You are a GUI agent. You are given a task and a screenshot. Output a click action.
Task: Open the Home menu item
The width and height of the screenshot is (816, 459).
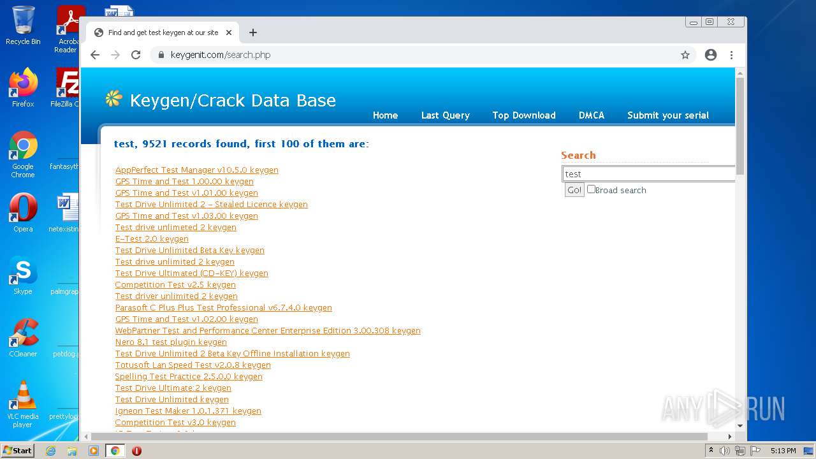(385, 115)
